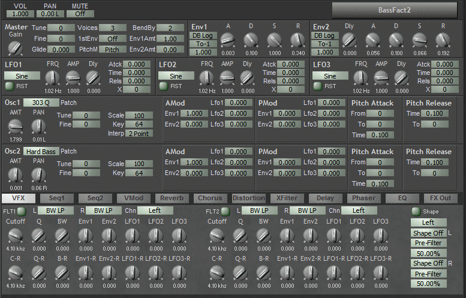
Task: Click the Osc2 AMT knob
Action: coord(15,175)
